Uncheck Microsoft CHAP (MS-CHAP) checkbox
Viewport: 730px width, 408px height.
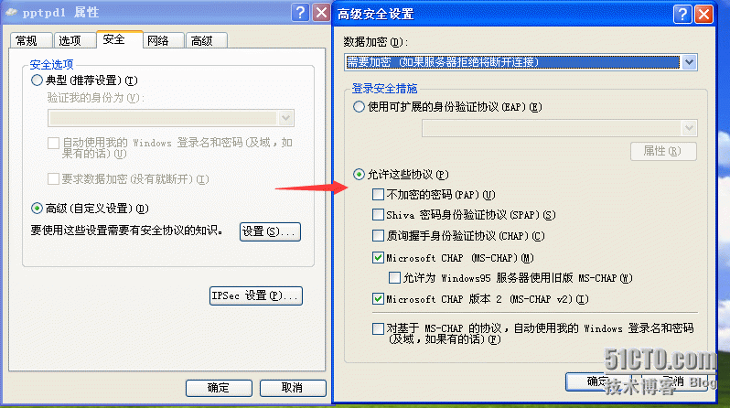(378, 258)
